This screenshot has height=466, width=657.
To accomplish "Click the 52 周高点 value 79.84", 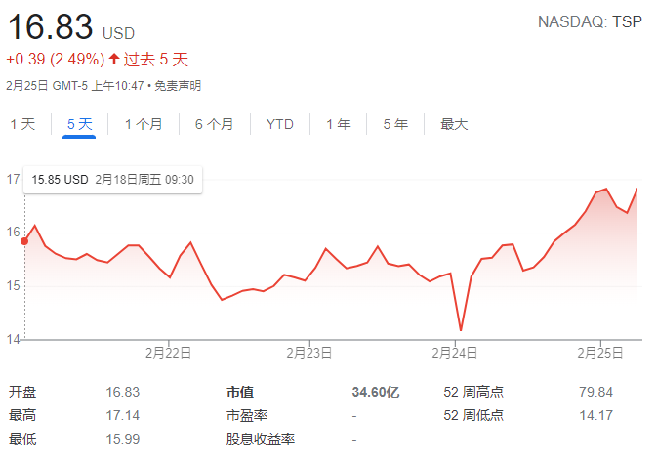I will coord(595,392).
